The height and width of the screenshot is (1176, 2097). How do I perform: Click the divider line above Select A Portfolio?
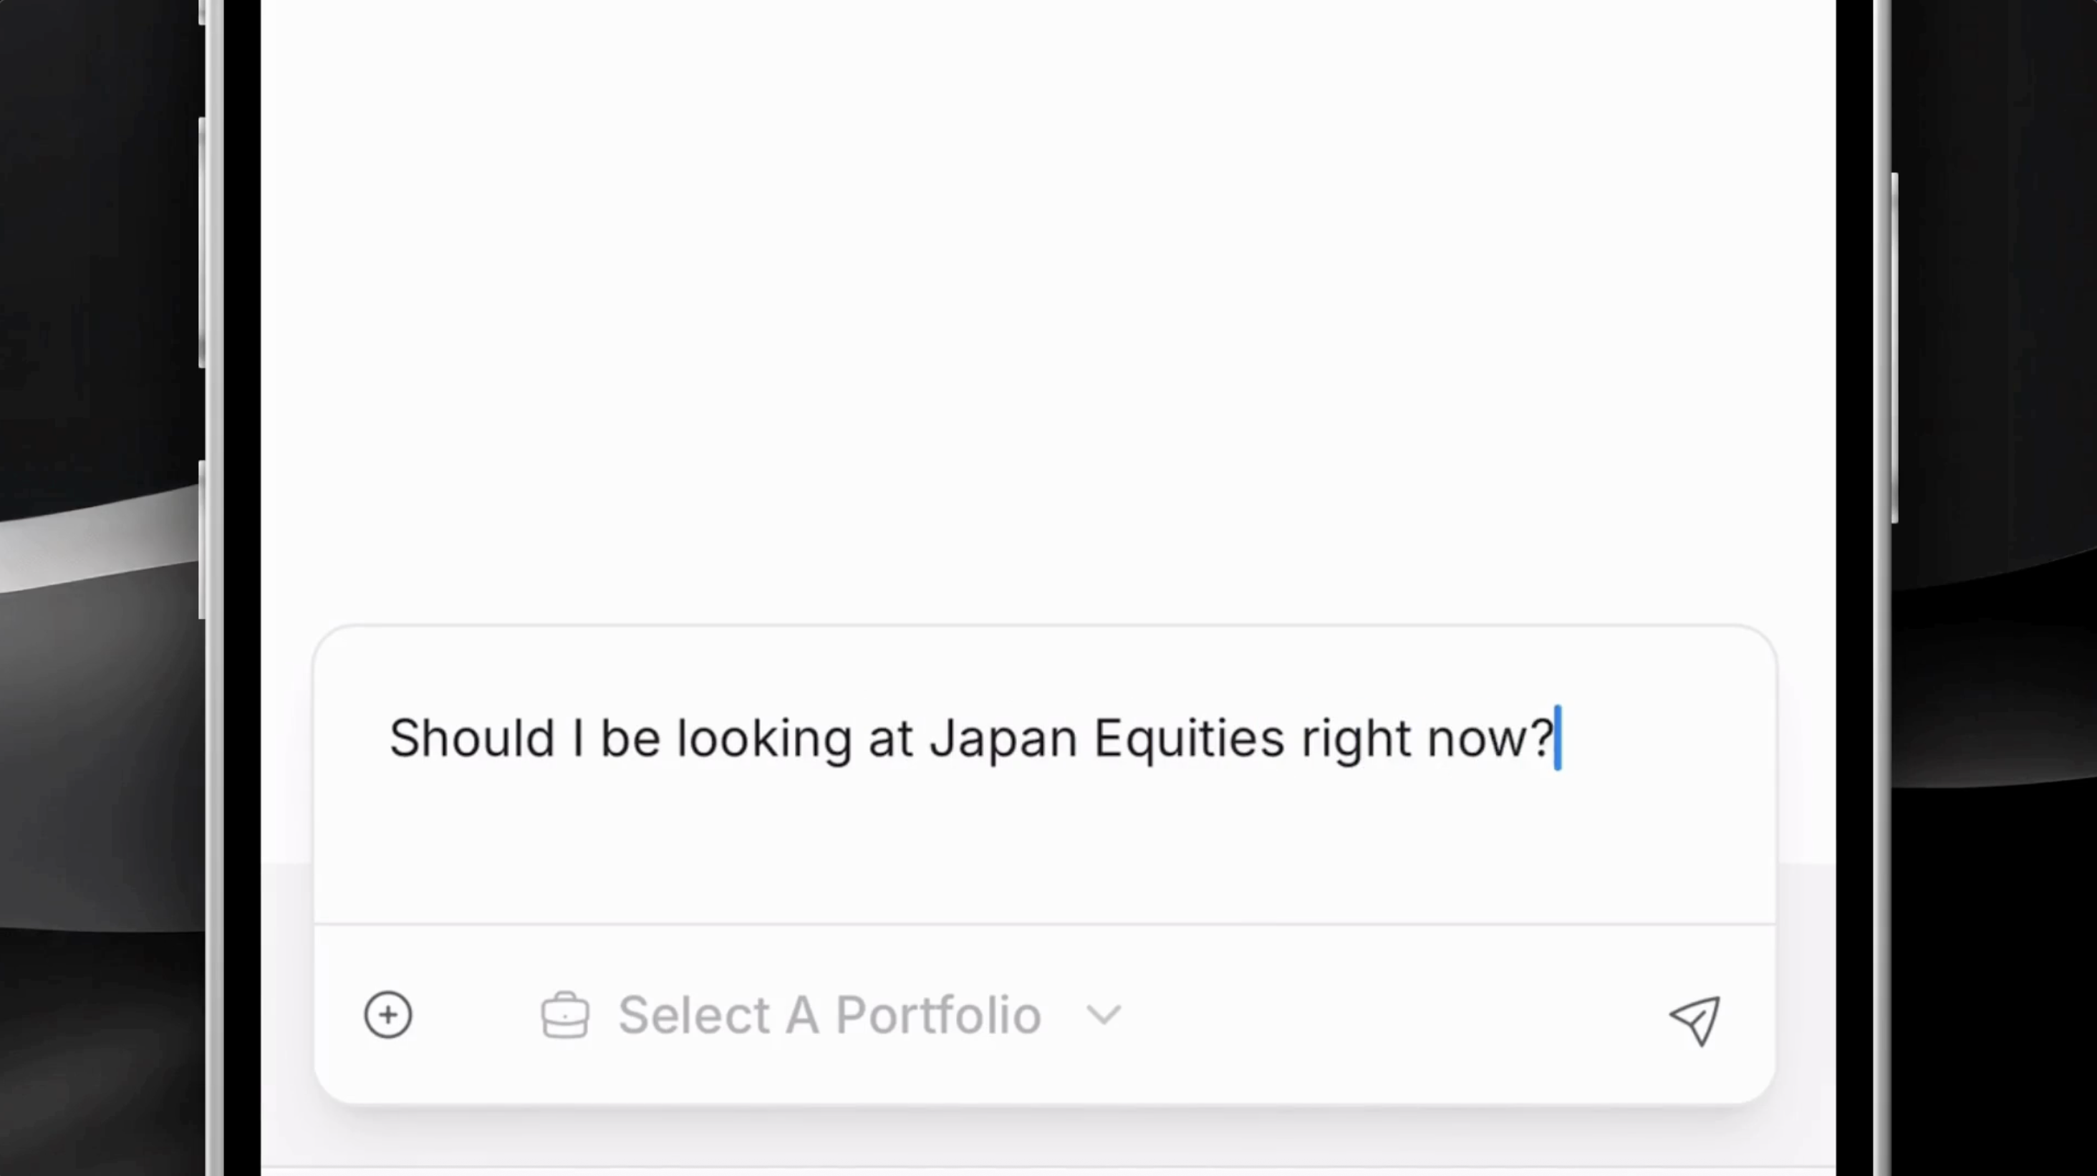[x=1044, y=925]
